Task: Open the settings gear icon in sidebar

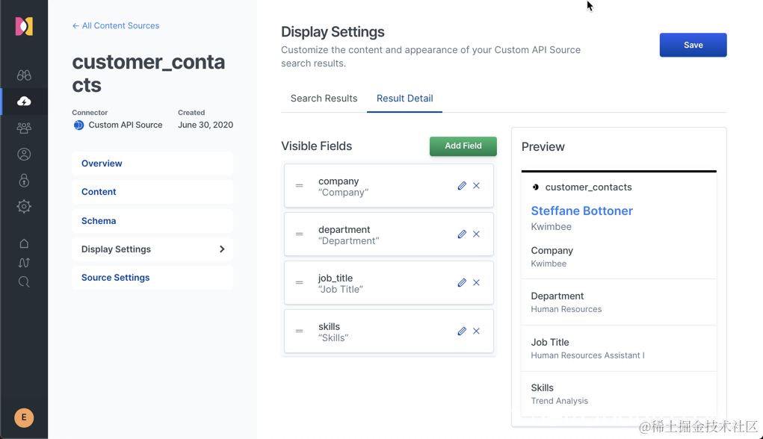Action: pyautogui.click(x=24, y=207)
